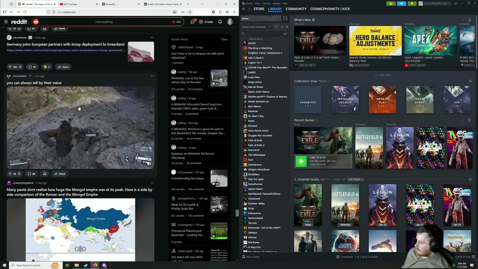The image size is (478, 269).
Task: Reload the Firefox page
Action: (25, 12)
